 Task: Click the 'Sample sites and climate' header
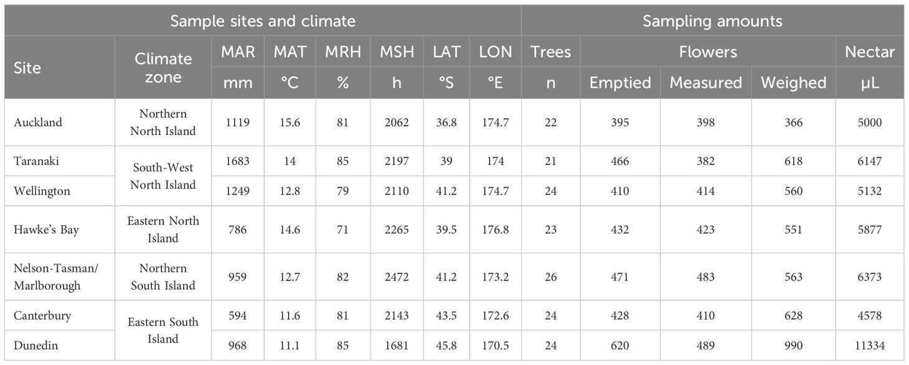tap(263, 21)
